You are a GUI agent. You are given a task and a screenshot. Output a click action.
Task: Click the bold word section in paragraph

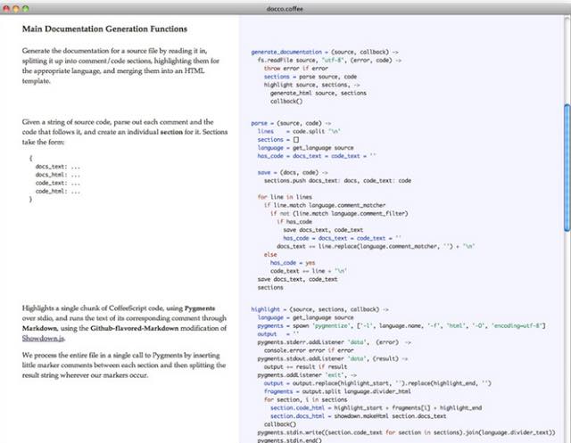[173, 132]
